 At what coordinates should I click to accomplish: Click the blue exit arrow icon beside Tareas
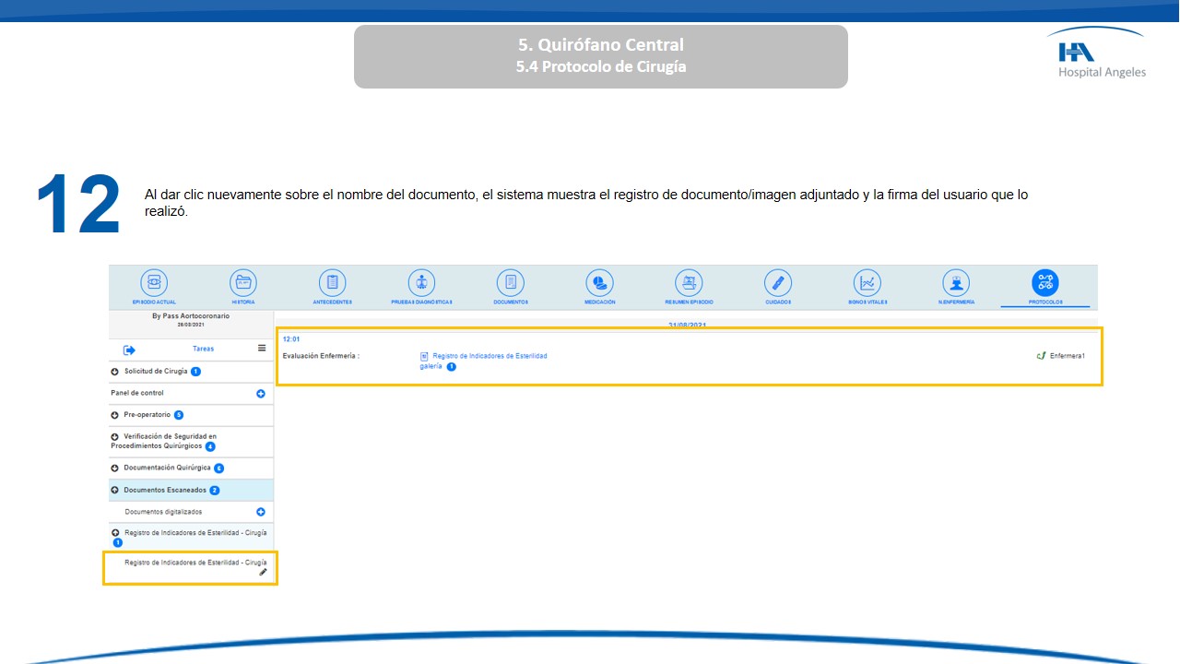[130, 350]
